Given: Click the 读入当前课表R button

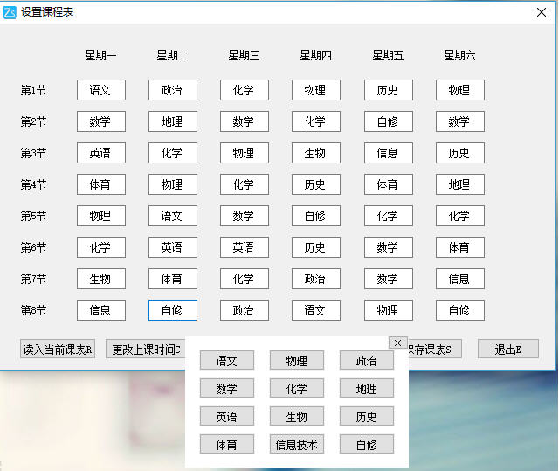Looking at the screenshot, I should click(x=58, y=350).
